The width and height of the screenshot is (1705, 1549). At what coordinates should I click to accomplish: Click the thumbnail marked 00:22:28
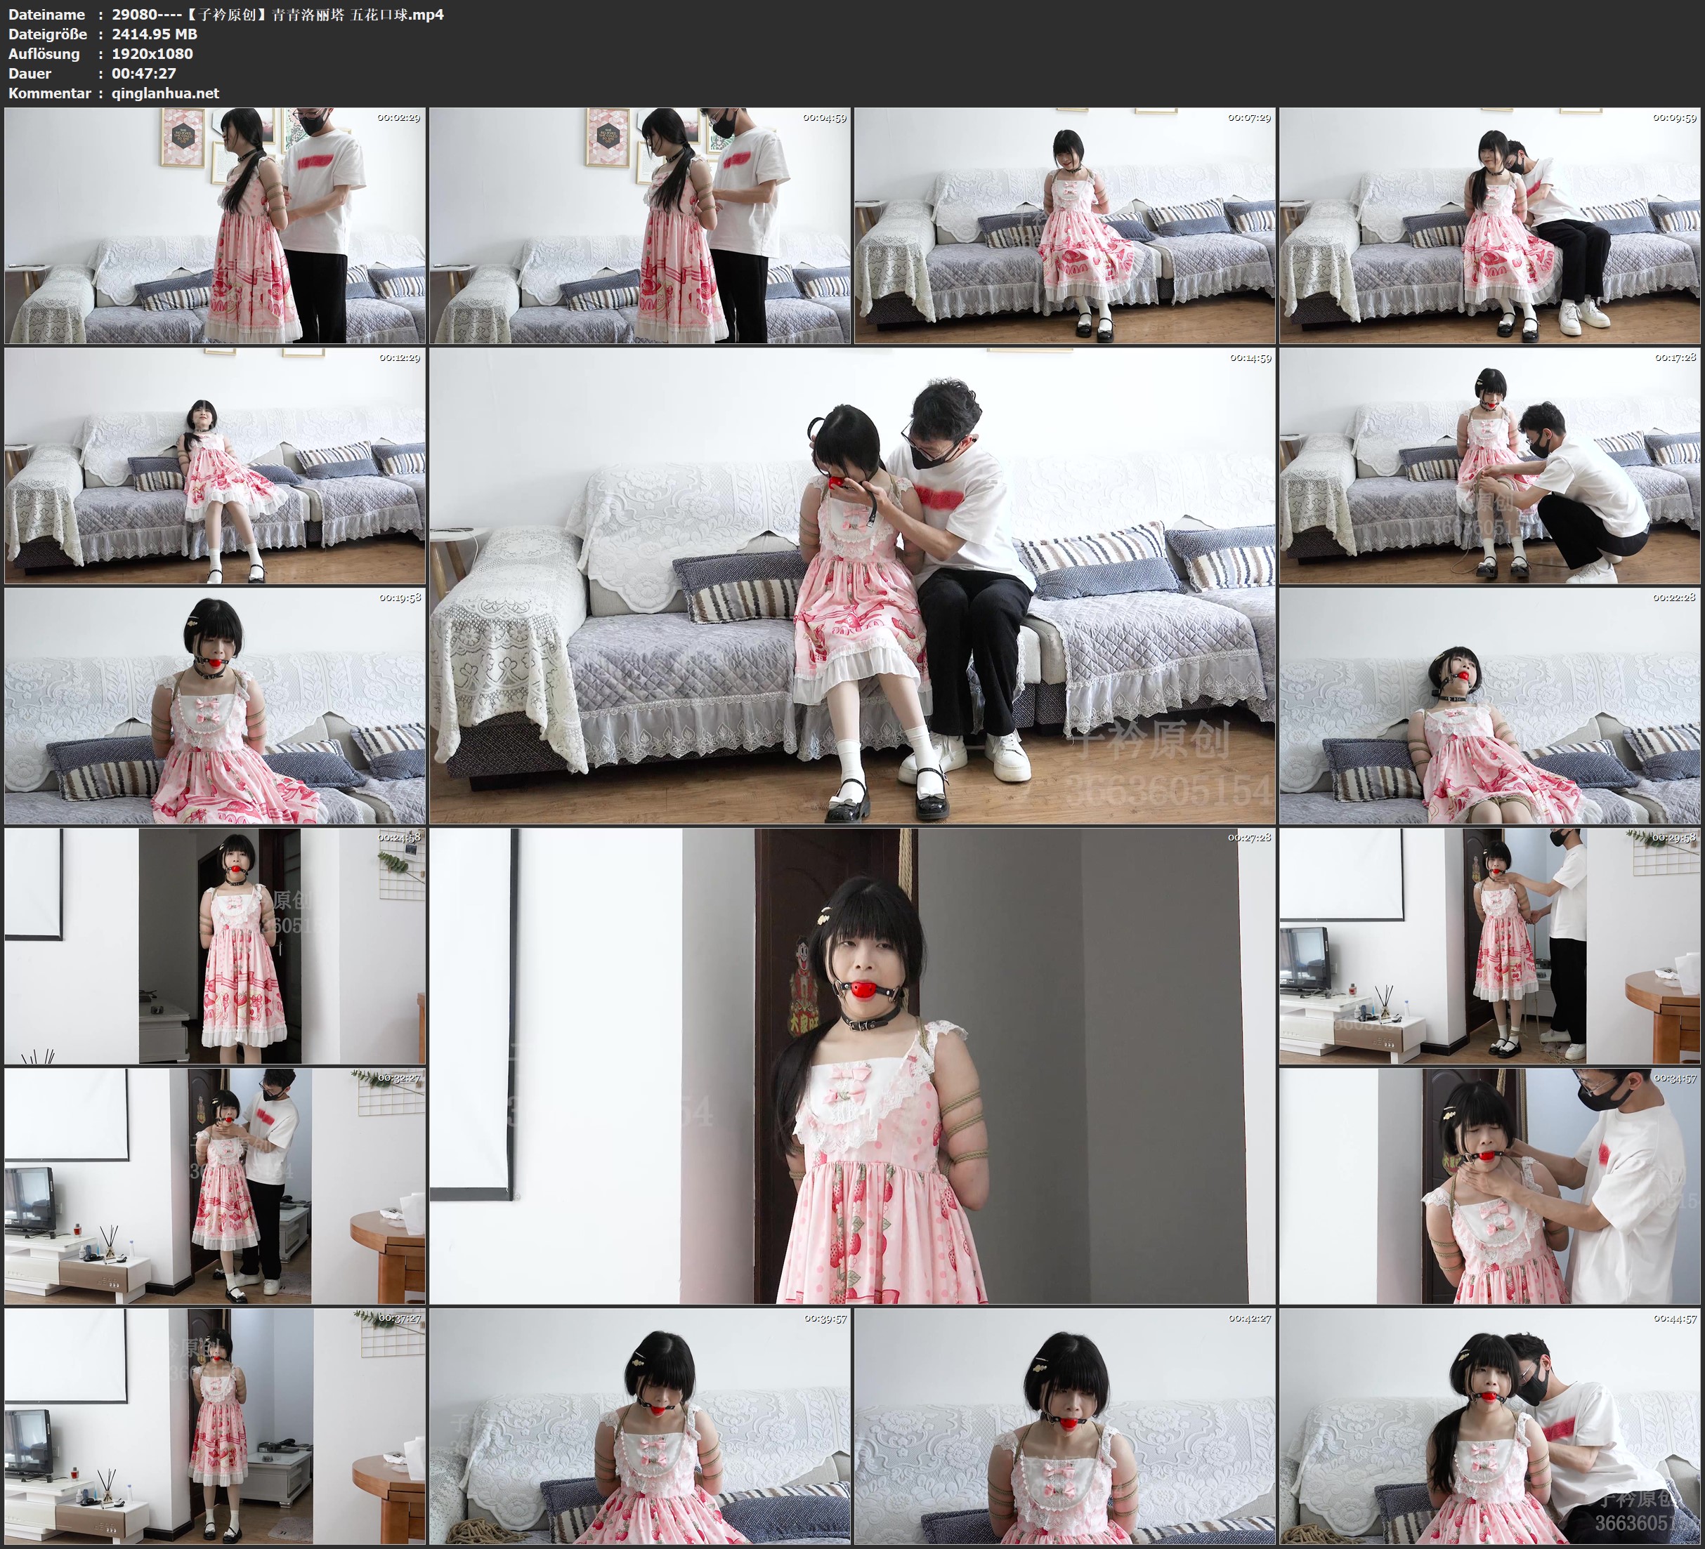pos(1489,705)
